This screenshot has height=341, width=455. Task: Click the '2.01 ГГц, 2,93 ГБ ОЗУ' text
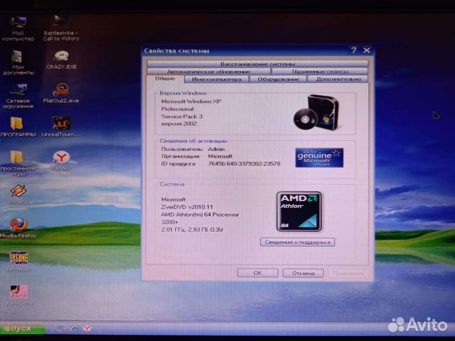point(192,230)
